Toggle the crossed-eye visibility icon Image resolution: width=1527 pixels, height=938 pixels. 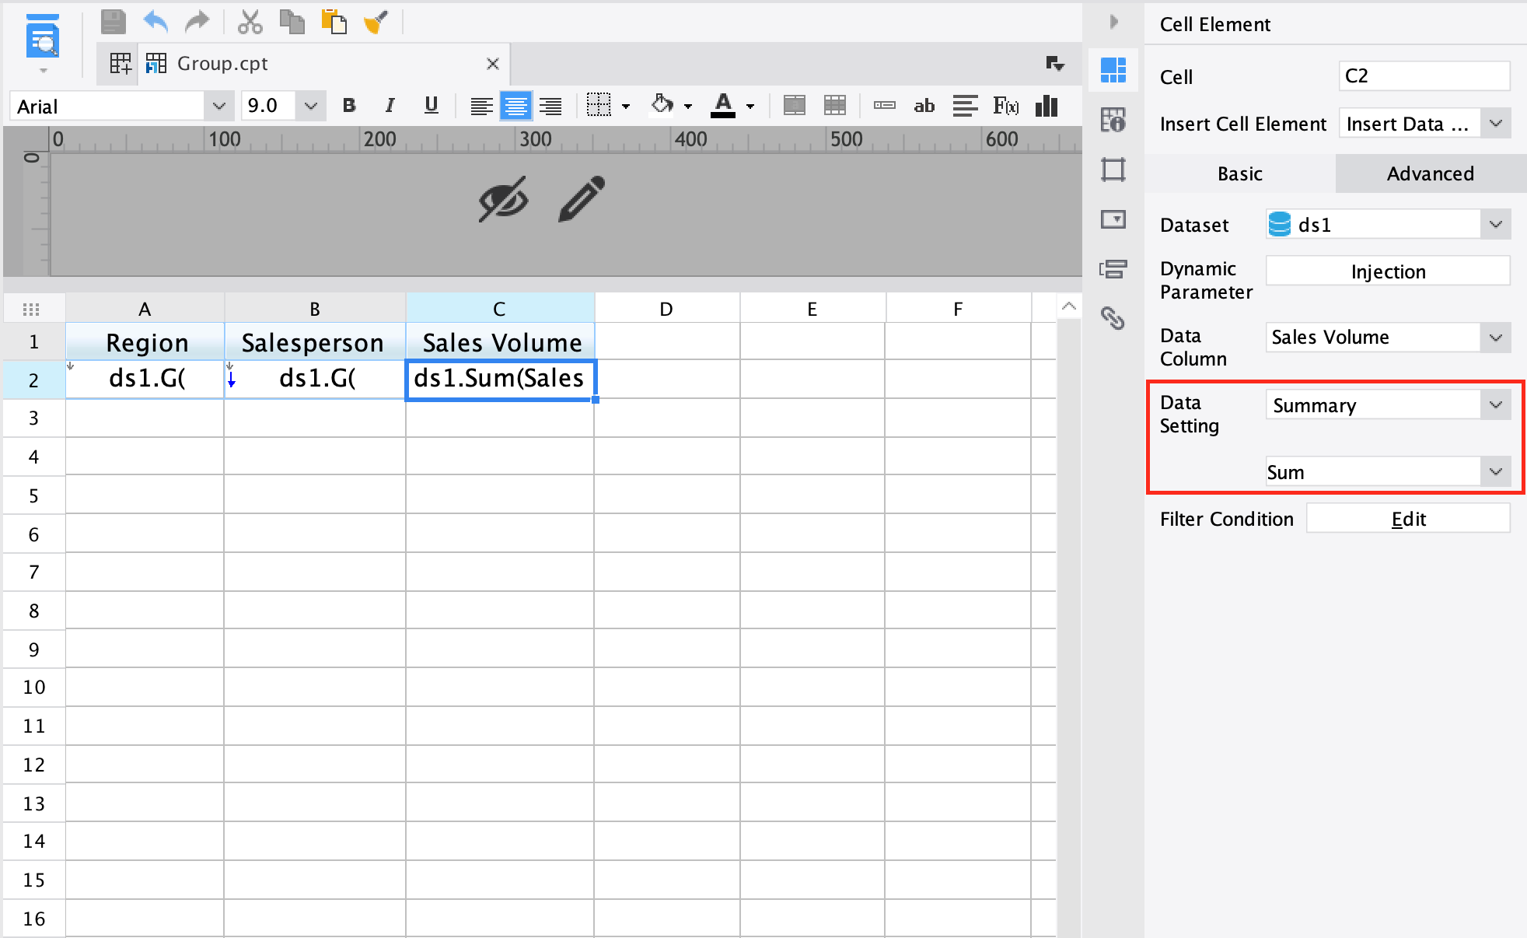[503, 199]
